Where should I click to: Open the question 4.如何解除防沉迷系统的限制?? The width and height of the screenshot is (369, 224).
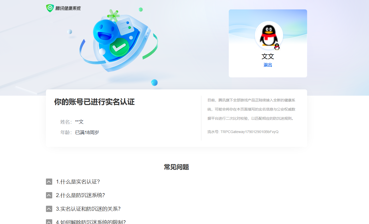[91, 222]
